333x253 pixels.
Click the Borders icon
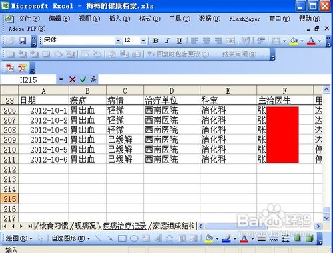pos(276,41)
